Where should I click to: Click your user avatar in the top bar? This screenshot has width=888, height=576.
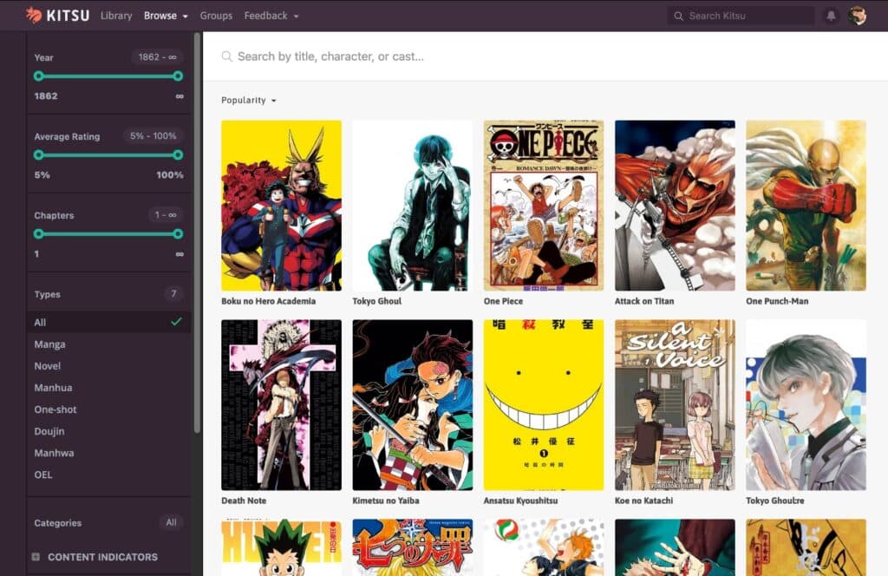click(x=857, y=15)
